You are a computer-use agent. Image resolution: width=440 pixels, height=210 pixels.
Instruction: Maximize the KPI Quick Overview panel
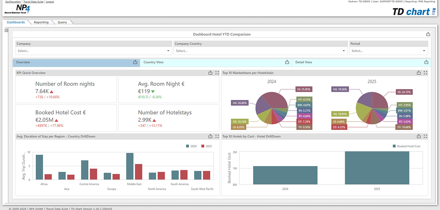click(217, 73)
